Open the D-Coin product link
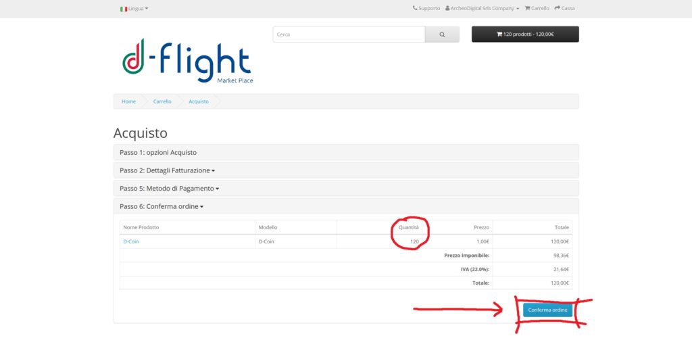692x355 pixels. coord(131,241)
